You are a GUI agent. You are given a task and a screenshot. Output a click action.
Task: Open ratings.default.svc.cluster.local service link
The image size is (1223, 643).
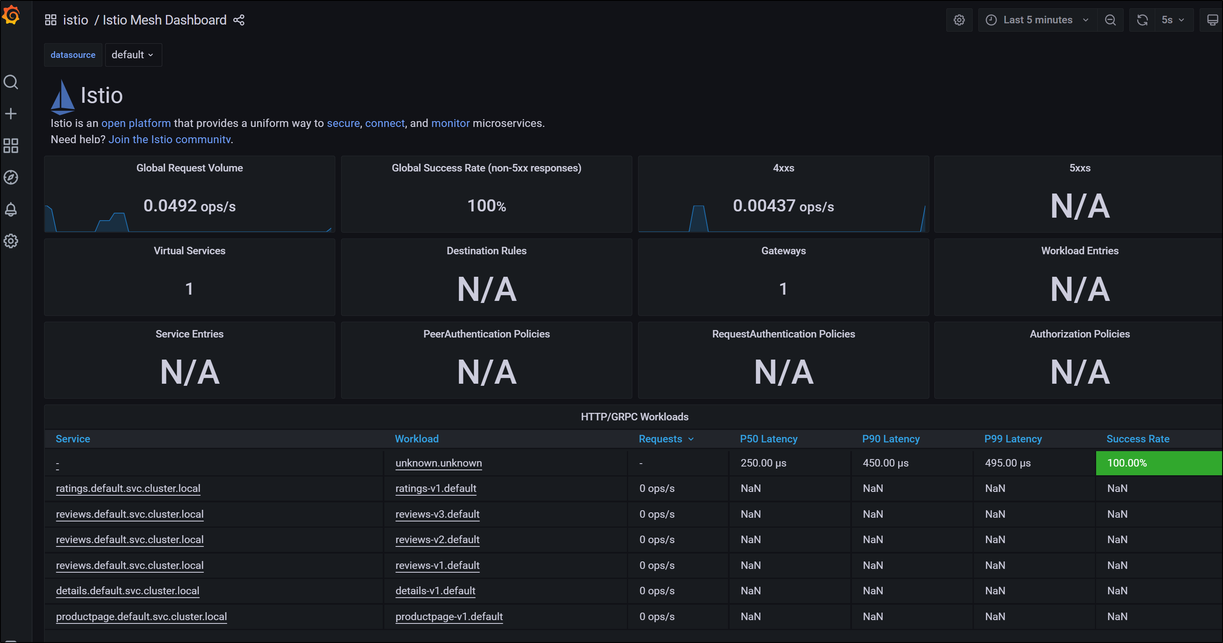128,489
